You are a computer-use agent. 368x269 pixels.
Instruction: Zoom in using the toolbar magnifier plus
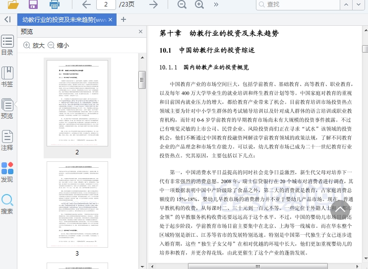point(199,4)
